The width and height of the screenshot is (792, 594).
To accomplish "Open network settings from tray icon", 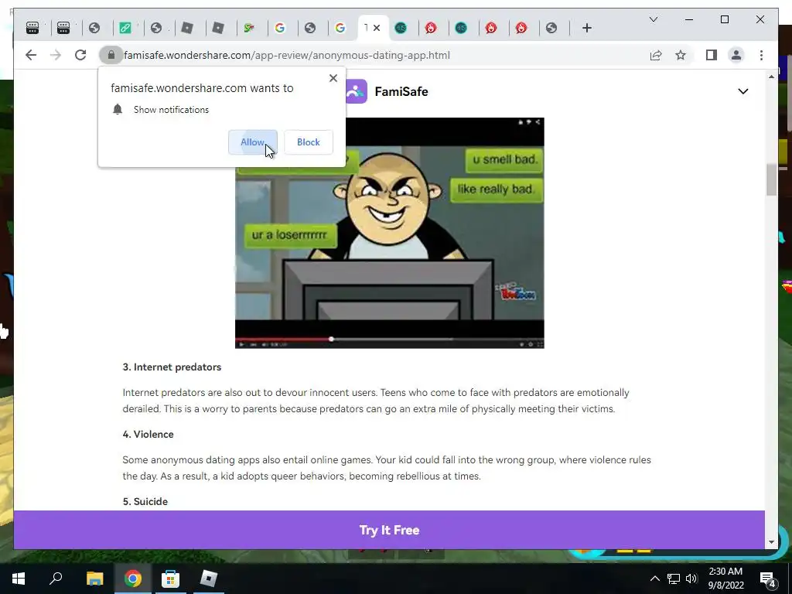I will [674, 579].
